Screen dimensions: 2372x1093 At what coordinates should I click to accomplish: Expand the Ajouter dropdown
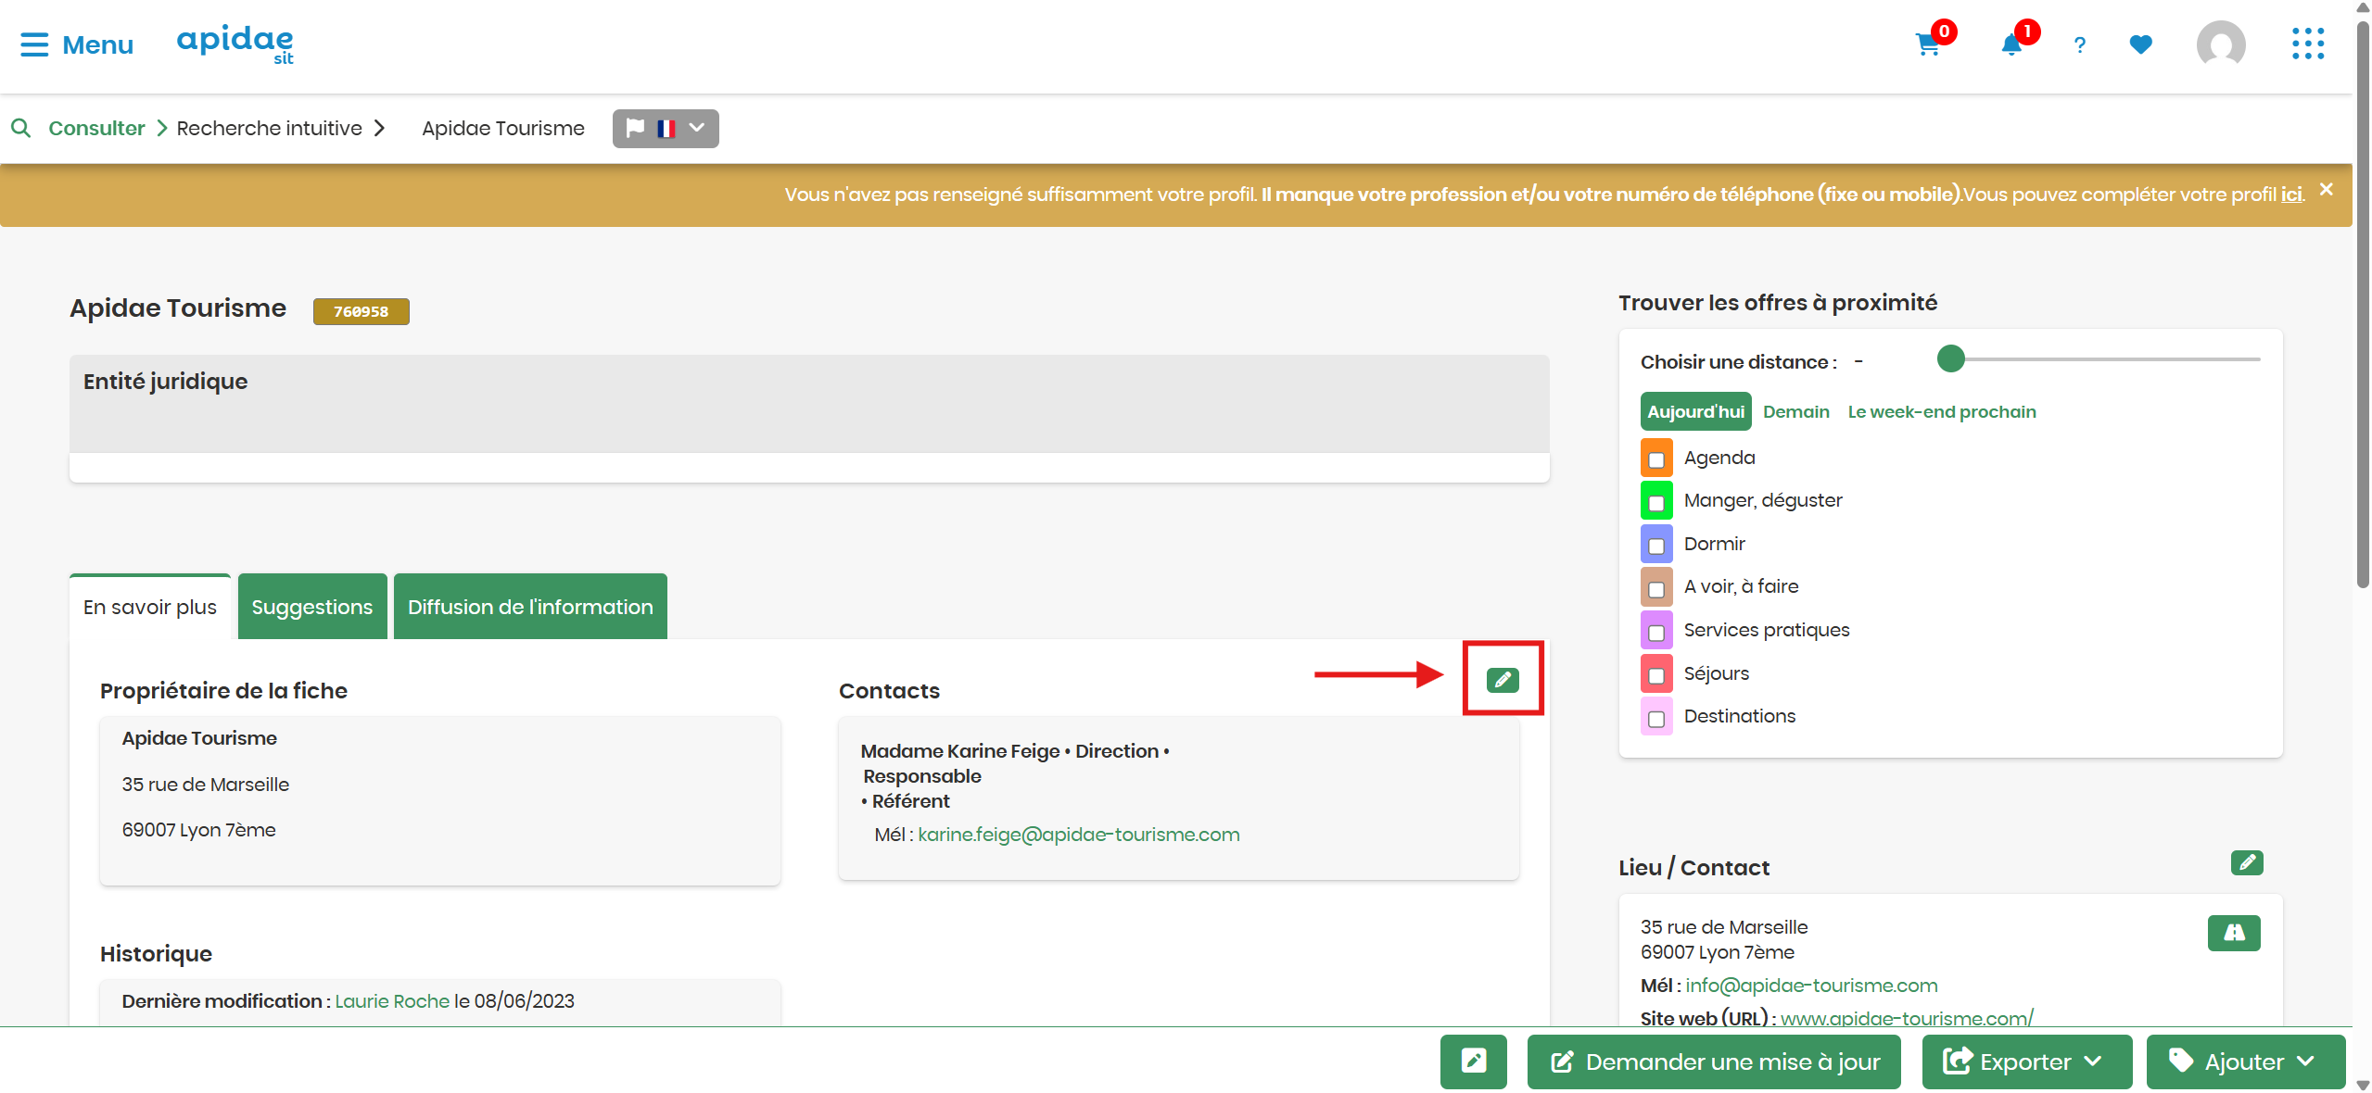[2245, 1061]
